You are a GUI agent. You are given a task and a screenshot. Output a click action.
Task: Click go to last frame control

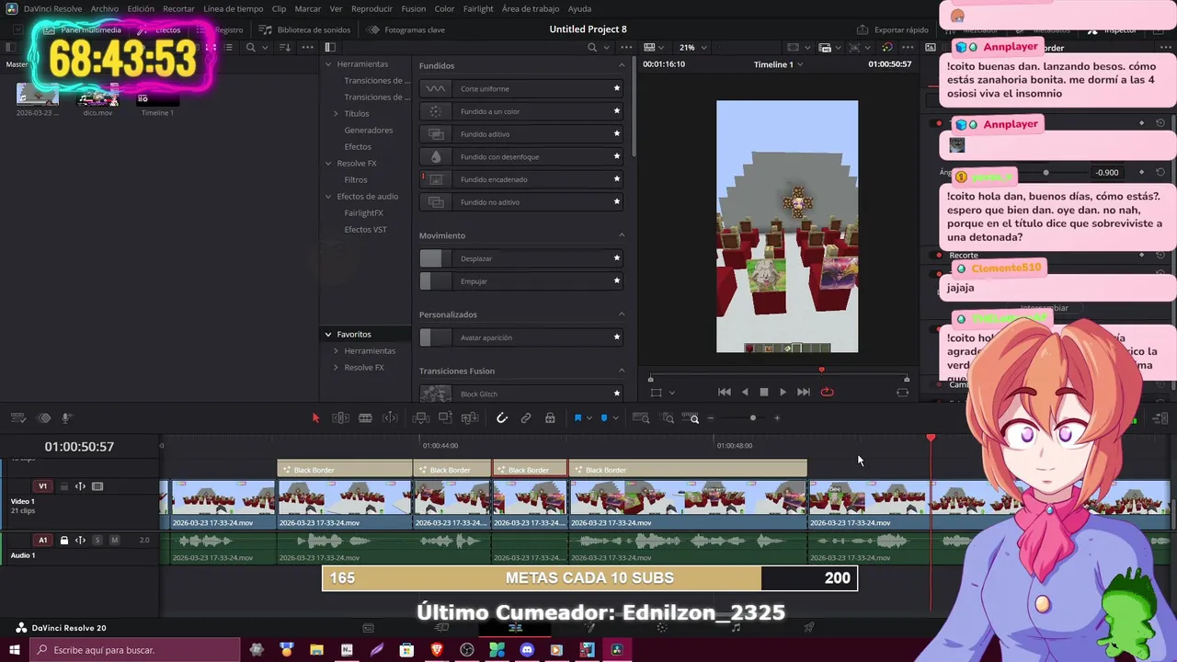(804, 393)
